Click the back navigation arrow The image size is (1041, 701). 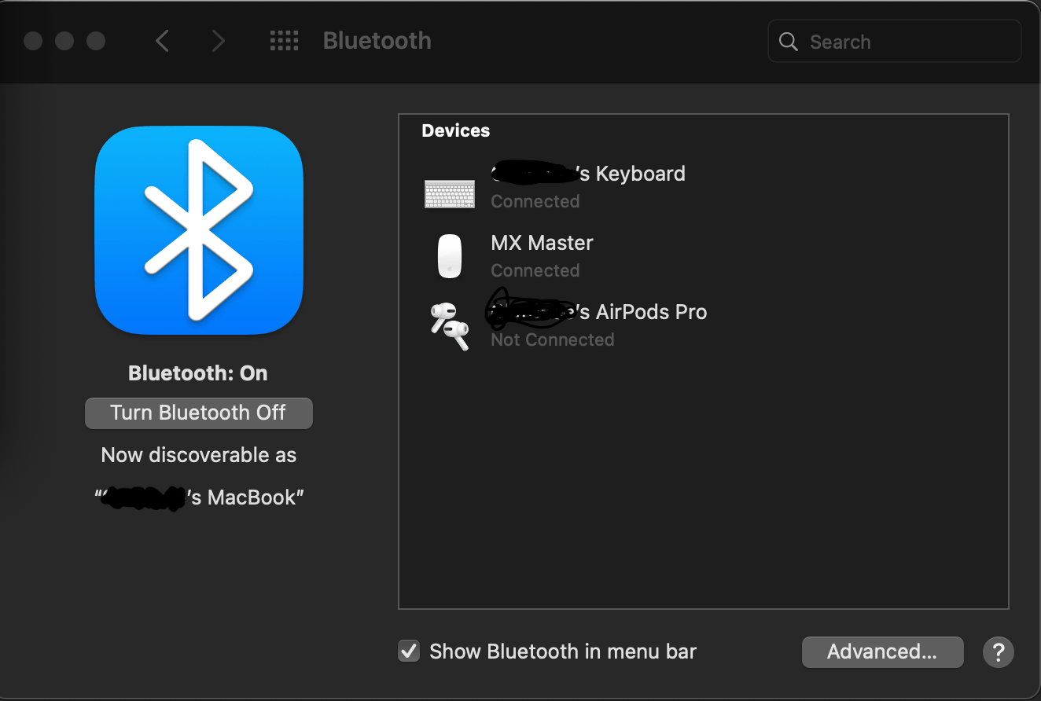coord(163,40)
